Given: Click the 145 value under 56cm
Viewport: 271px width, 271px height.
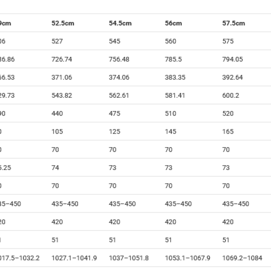Looking at the screenshot, I should (x=170, y=131).
